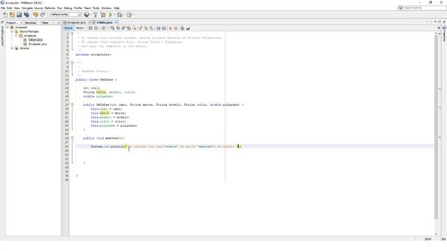This screenshot has width=447, height=251.
Task: Open the Tools menu
Action: pyautogui.click(x=96, y=8)
